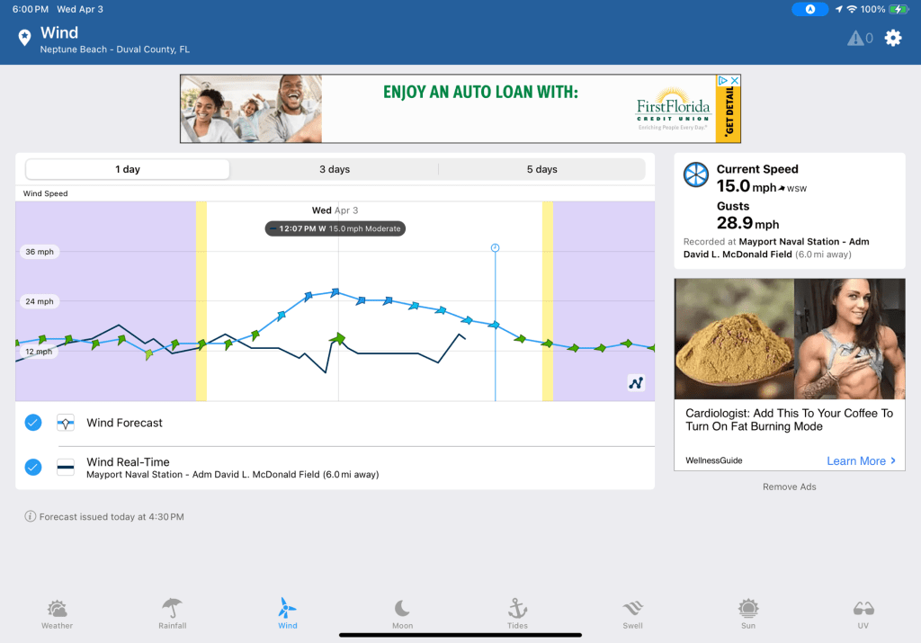This screenshot has width=921, height=643.
Task: Open the Rainfall umbrella tab
Action: (x=172, y=613)
